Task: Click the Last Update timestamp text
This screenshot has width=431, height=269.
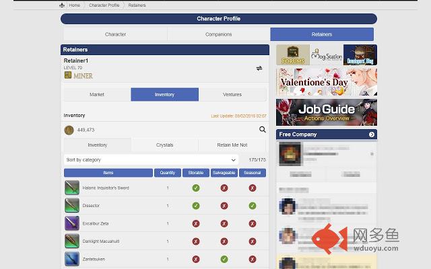Action: (238, 116)
